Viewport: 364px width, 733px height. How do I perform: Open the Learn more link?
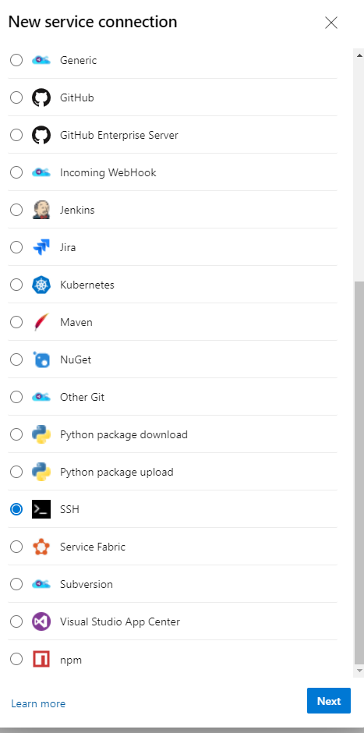pos(38,703)
